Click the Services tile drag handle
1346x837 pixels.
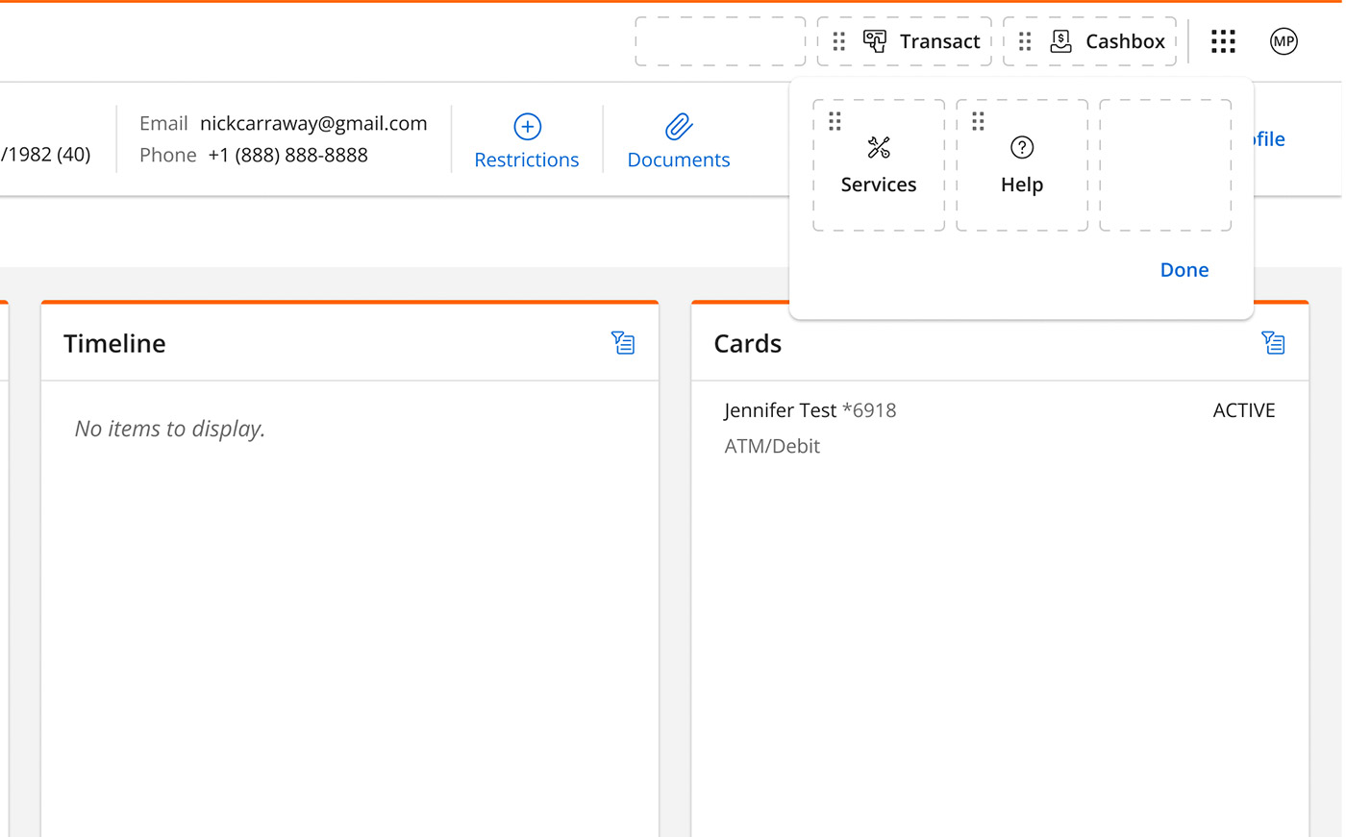835,121
